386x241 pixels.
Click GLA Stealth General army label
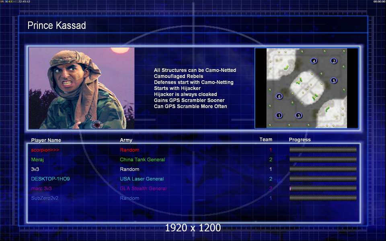(x=143, y=188)
